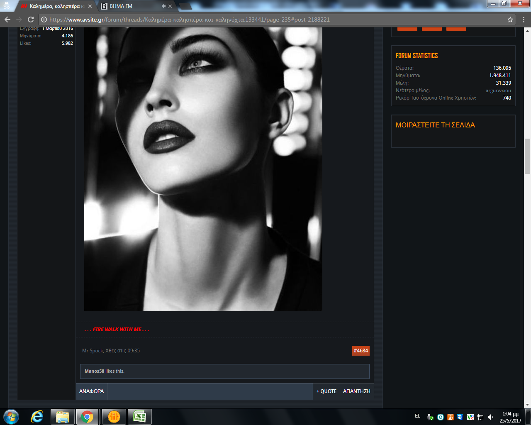
Task: Switch to the BHMA FM tab
Action: [129, 6]
